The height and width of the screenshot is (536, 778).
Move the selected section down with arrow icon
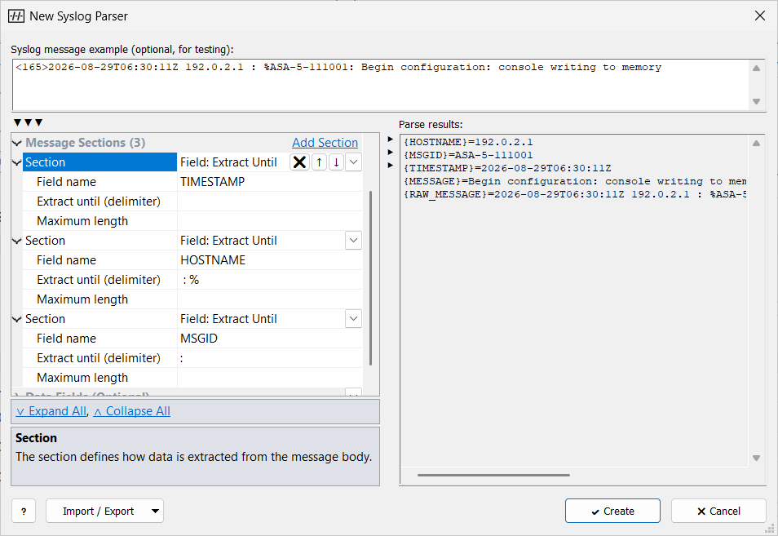tap(337, 162)
